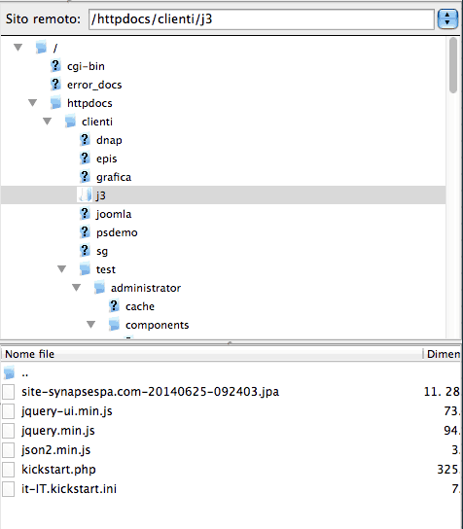The height and width of the screenshot is (529, 463).
Task: Collapse the administrator folder triangle
Action: tap(76, 288)
